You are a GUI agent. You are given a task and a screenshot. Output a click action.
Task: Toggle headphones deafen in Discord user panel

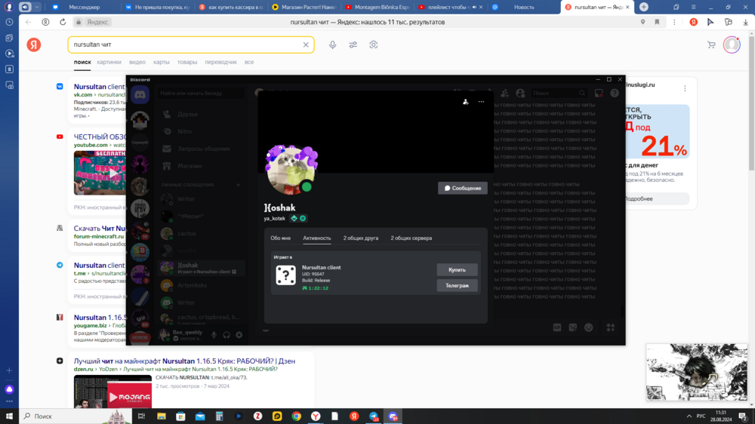(x=226, y=335)
